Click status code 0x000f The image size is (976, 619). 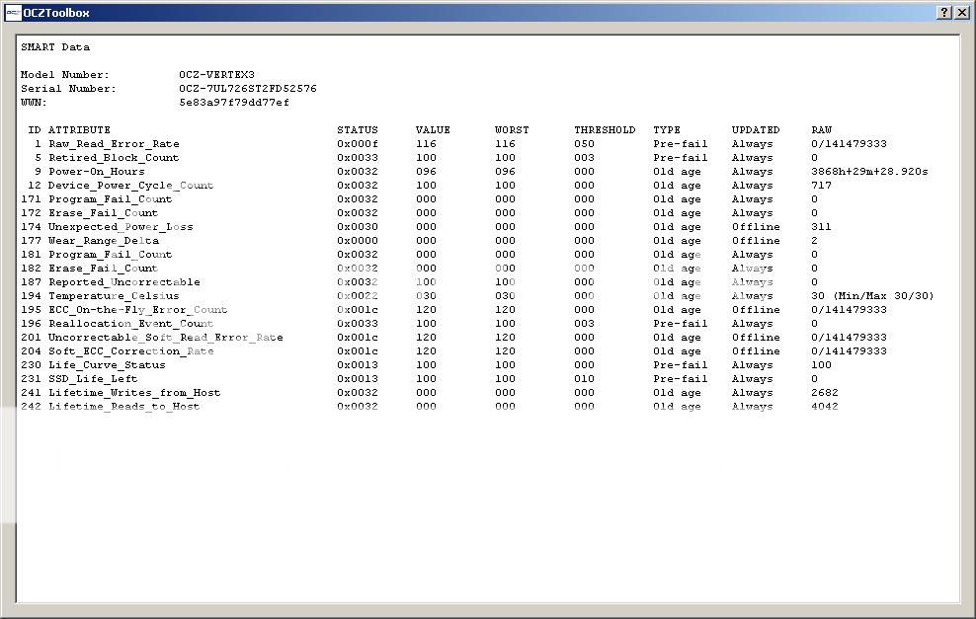pos(358,144)
